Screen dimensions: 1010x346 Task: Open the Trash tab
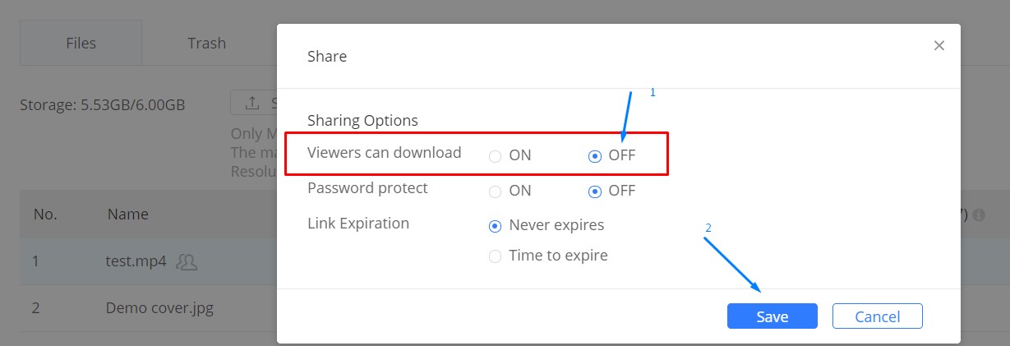point(206,43)
